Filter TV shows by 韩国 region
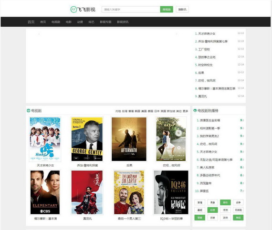The height and width of the screenshot is (230, 272). tap(137, 111)
